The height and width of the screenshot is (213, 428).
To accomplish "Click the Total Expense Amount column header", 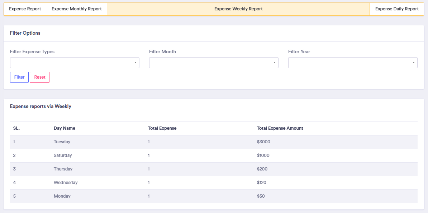I will click(280, 128).
